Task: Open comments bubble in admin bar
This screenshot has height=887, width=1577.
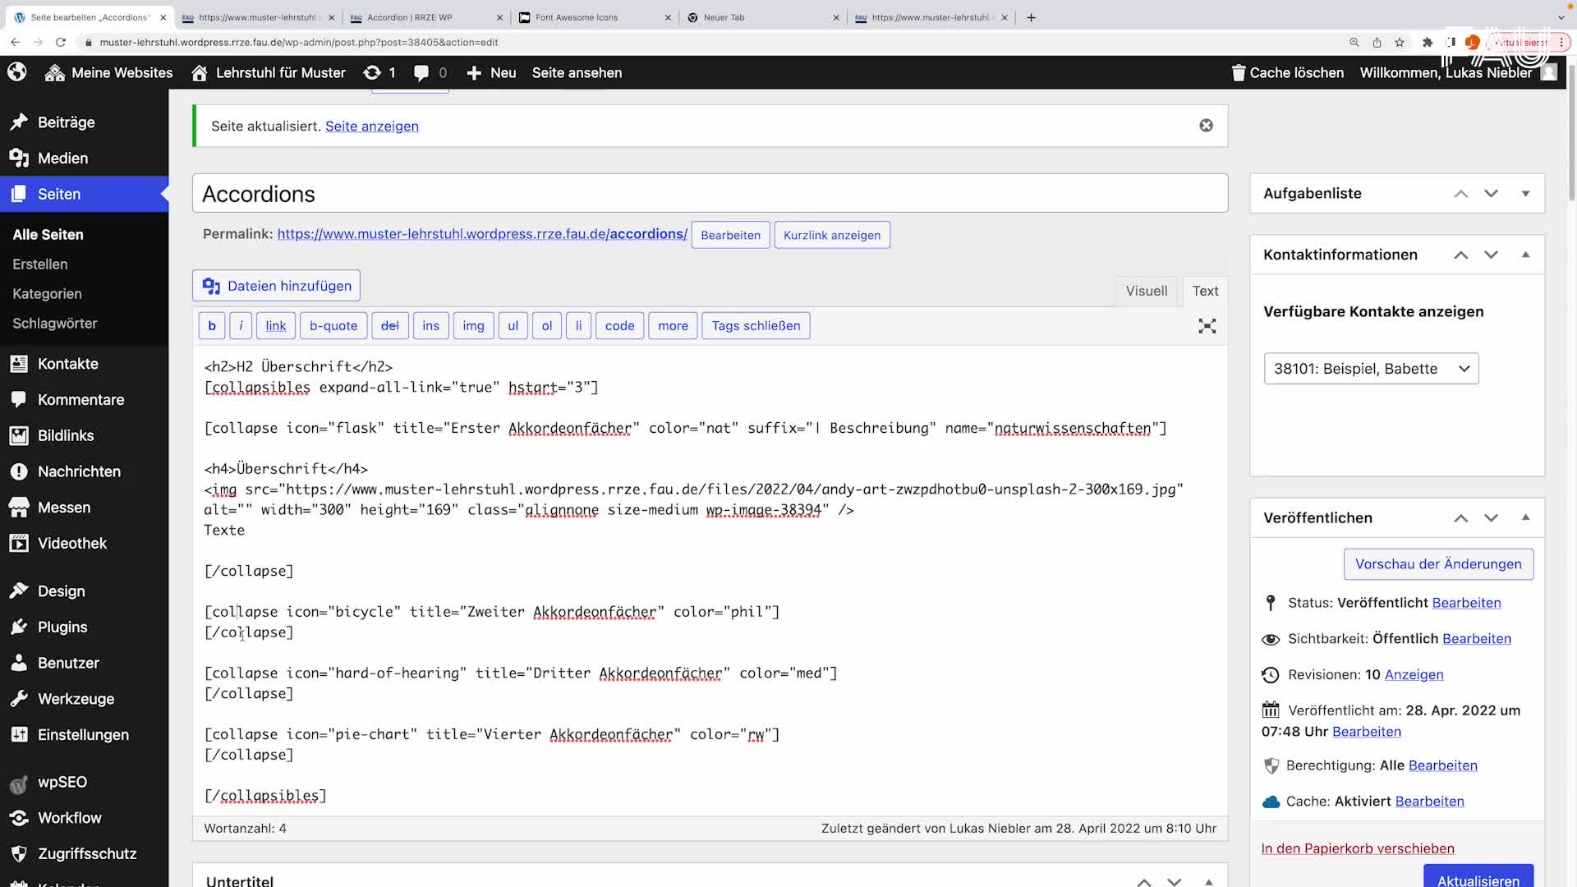Action: coord(421,73)
